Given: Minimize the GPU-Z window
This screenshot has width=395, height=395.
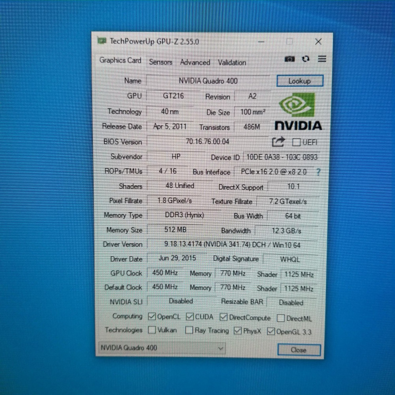Looking at the screenshot, I should (261, 42).
